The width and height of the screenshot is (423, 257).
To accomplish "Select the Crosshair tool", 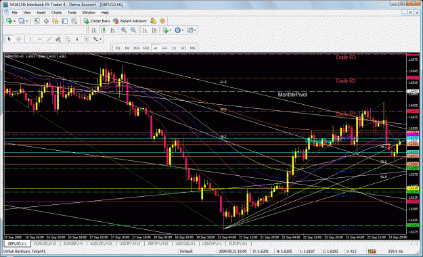I will coord(19,39).
